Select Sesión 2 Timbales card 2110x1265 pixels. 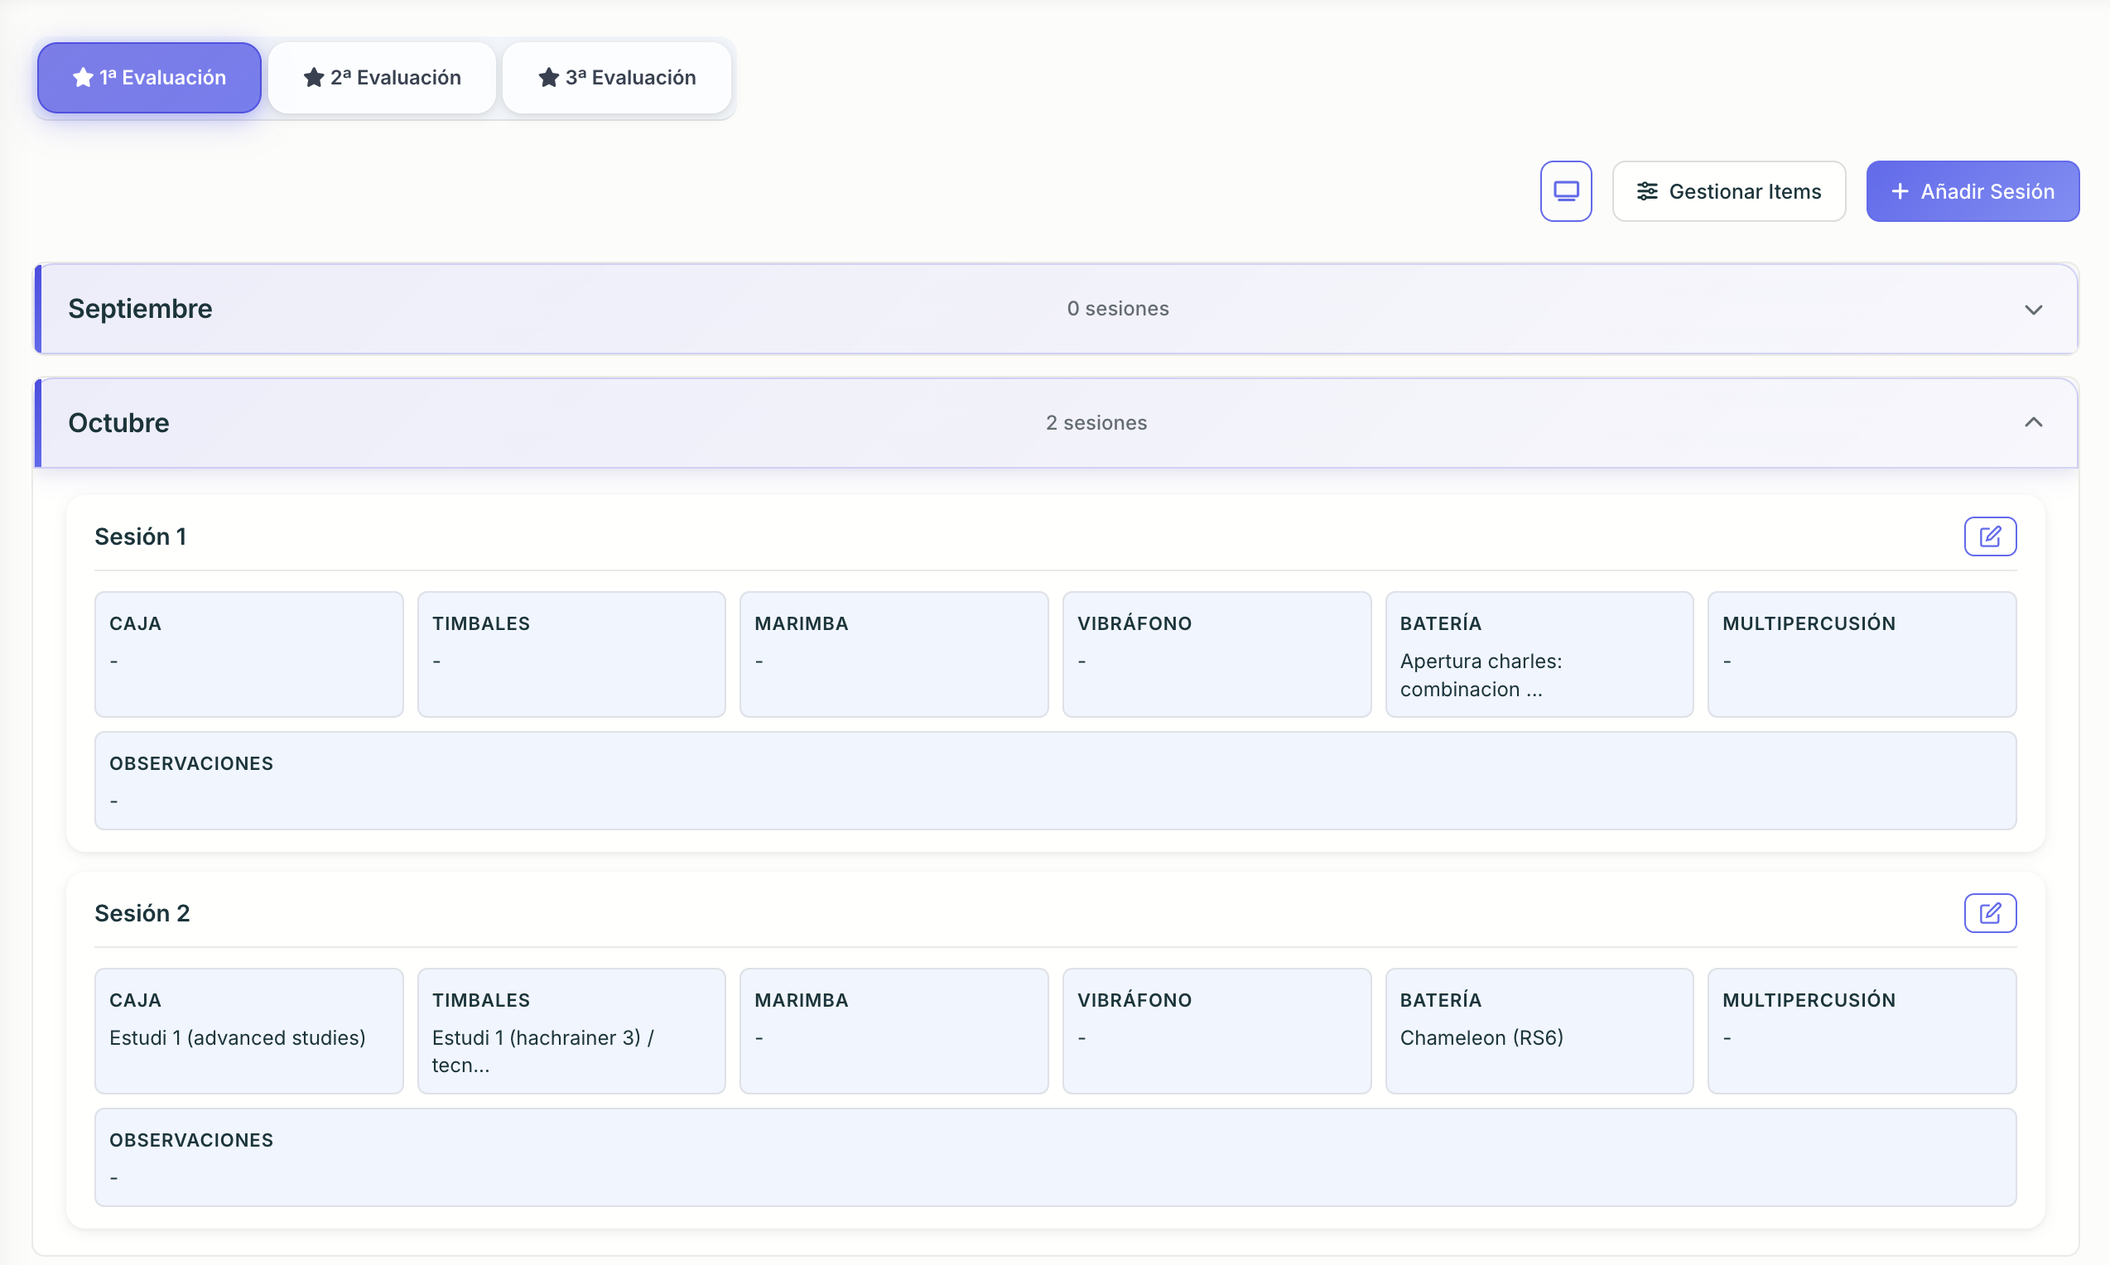(571, 1031)
